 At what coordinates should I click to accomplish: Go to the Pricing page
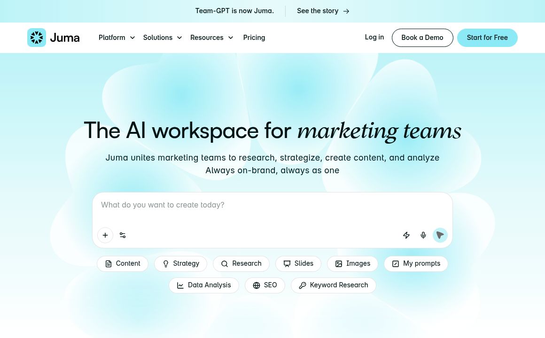254,38
